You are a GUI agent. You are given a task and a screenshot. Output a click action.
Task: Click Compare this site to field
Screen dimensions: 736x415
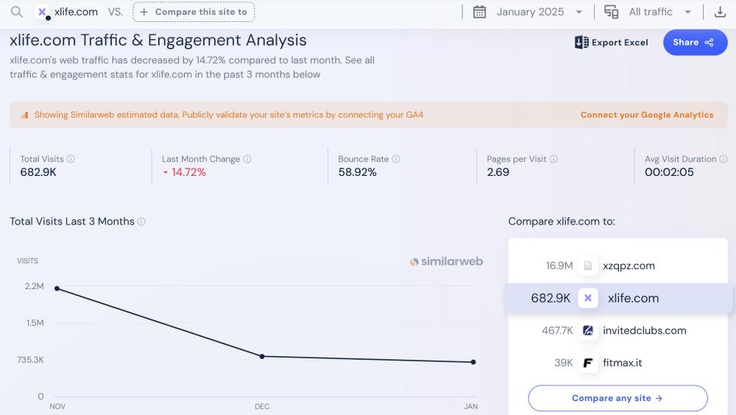pyautogui.click(x=194, y=12)
